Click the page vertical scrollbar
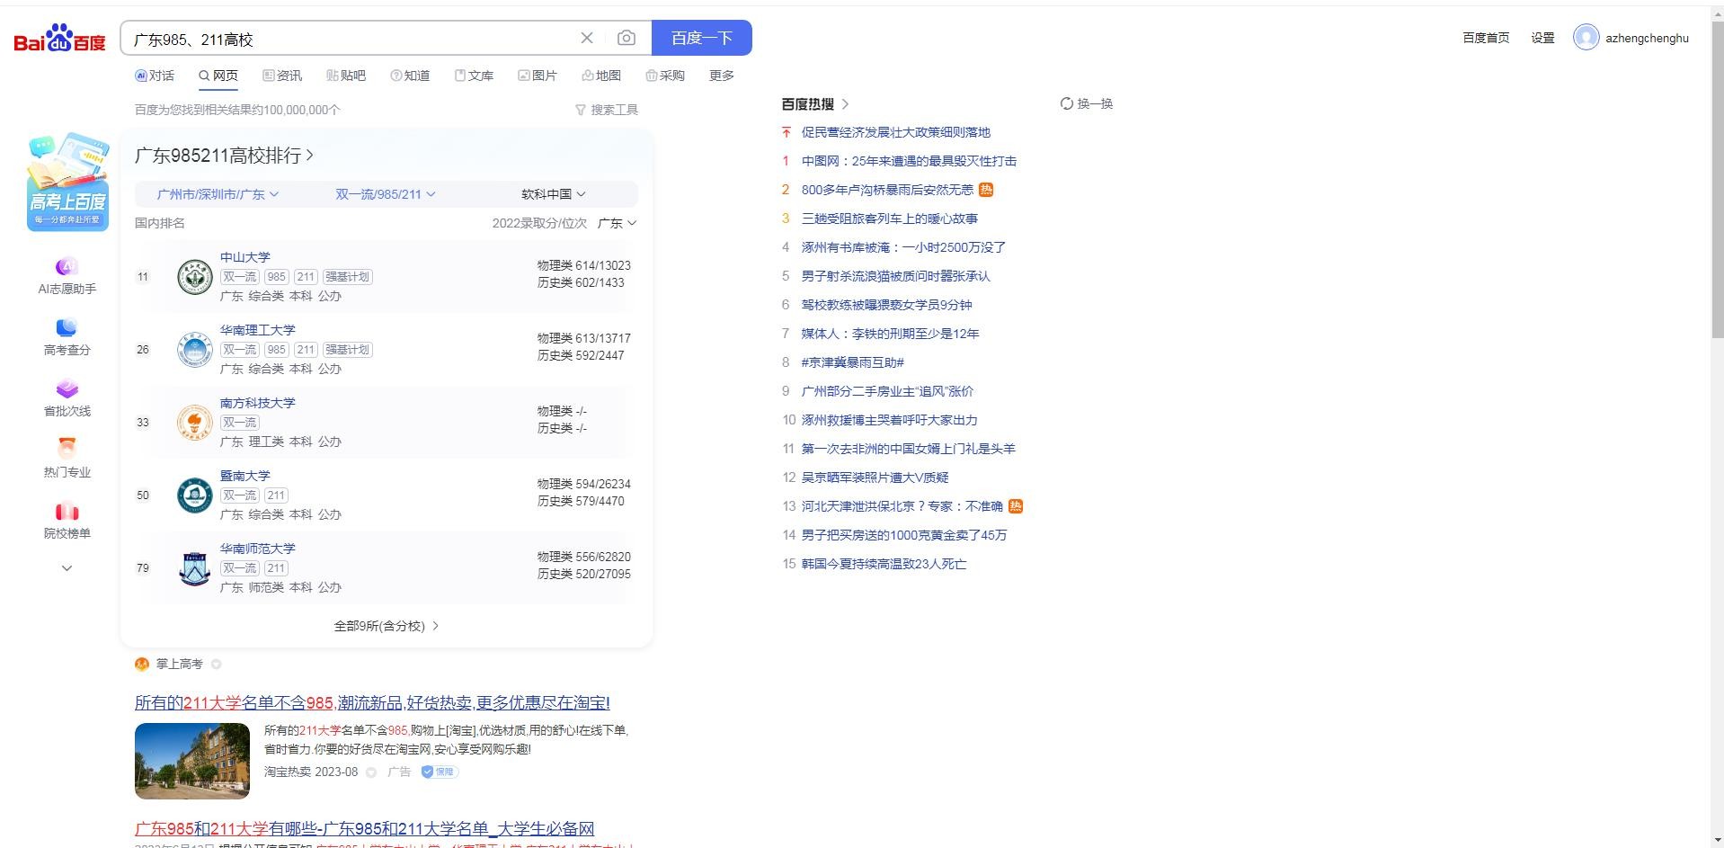The height and width of the screenshot is (848, 1724). tap(1717, 180)
